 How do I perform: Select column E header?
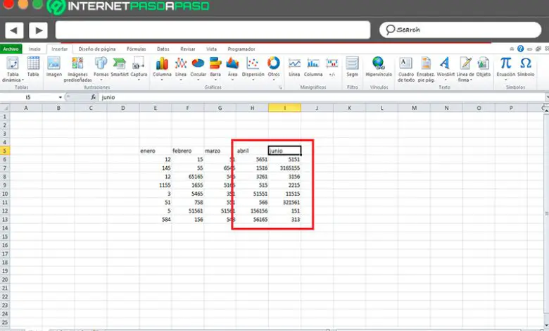click(155, 108)
